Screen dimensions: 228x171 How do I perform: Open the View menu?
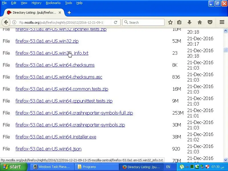click(24, 3)
